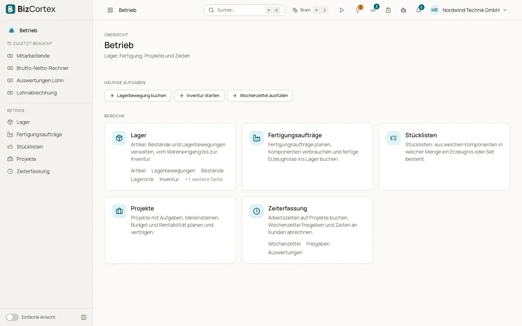Open the Bestände link in Lager card

[212, 171]
